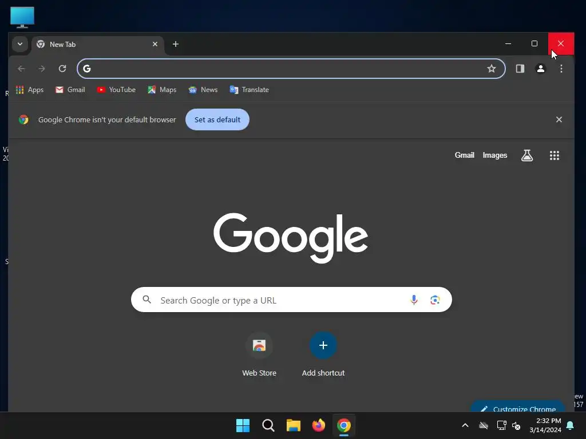Open the Translate bookmark
Image resolution: width=586 pixels, height=439 pixels.
pyautogui.click(x=250, y=90)
